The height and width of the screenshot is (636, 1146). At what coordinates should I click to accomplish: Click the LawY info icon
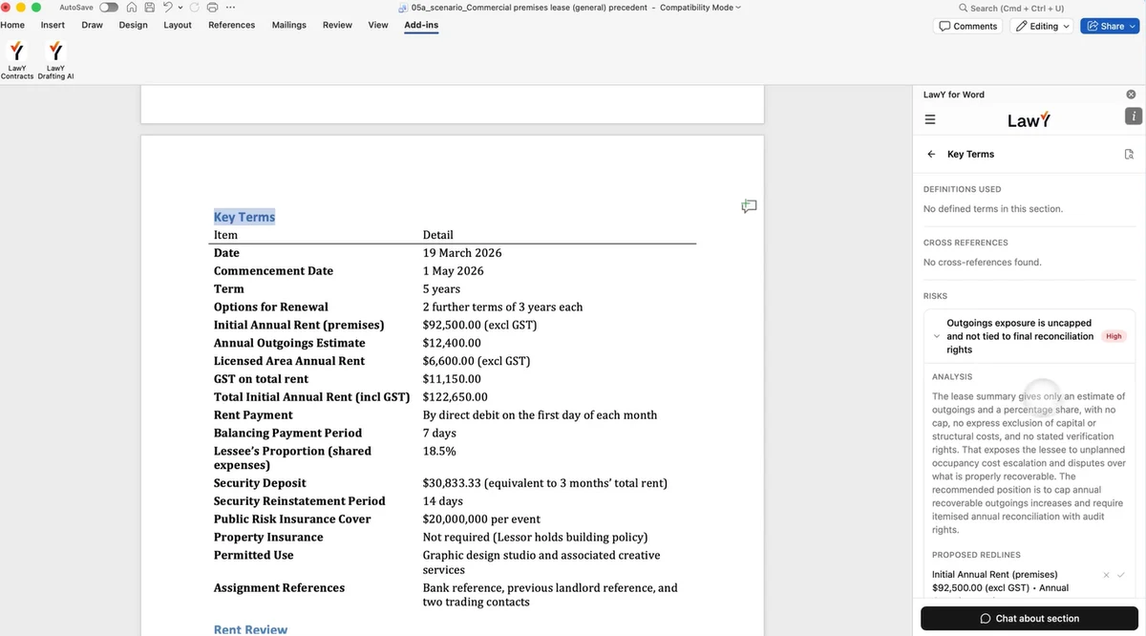point(1133,117)
